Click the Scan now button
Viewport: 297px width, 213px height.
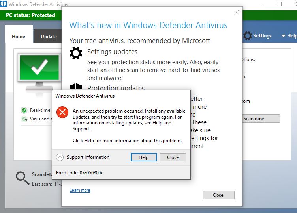[x=261, y=119]
